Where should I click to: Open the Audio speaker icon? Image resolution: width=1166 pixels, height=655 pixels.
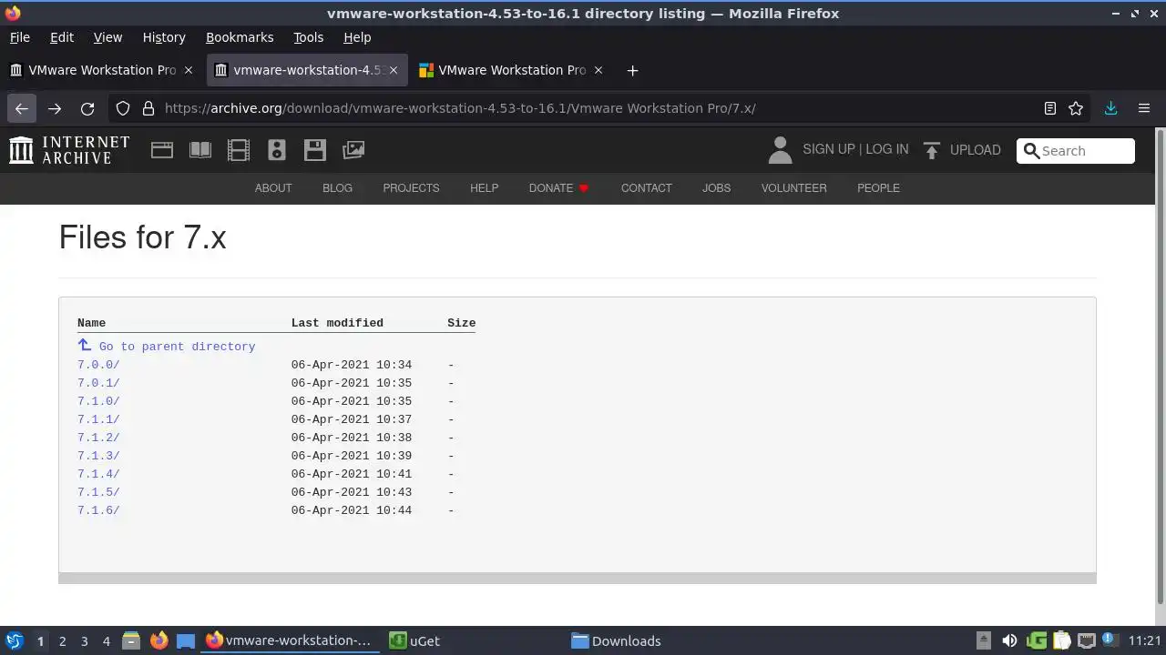[x=277, y=150]
